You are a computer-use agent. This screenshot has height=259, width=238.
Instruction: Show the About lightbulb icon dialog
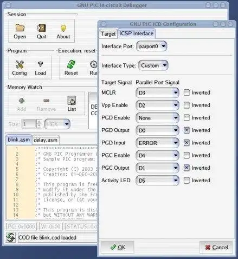click(63, 29)
